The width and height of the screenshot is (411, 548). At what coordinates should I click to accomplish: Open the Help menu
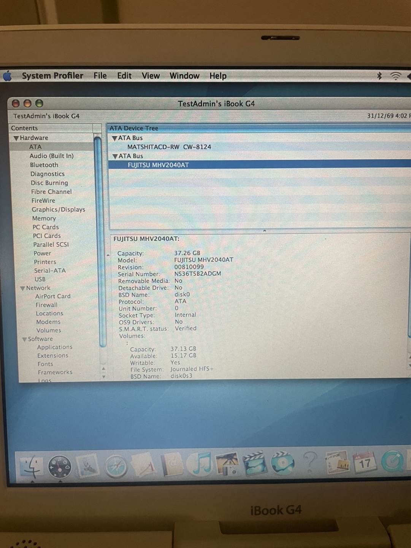pyautogui.click(x=218, y=76)
